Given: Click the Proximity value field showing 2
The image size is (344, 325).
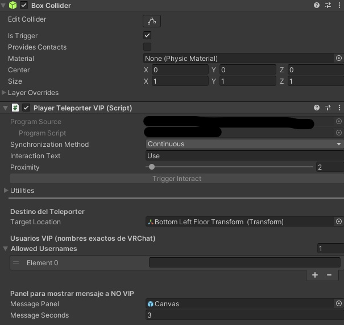Looking at the screenshot, I should (330, 167).
